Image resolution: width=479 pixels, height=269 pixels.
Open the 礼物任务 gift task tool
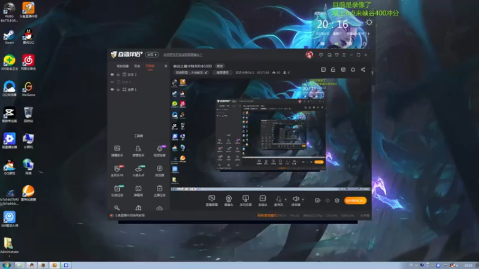point(117,191)
